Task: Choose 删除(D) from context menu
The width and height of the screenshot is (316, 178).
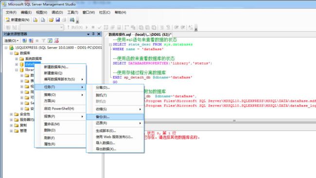Action: (x=60, y=130)
